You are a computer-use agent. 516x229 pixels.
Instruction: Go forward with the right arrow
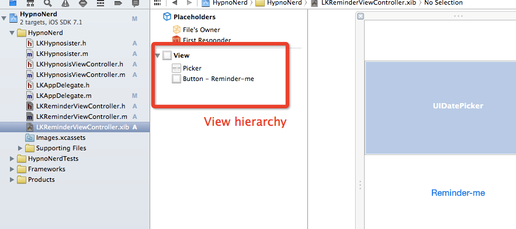[x=189, y=3]
